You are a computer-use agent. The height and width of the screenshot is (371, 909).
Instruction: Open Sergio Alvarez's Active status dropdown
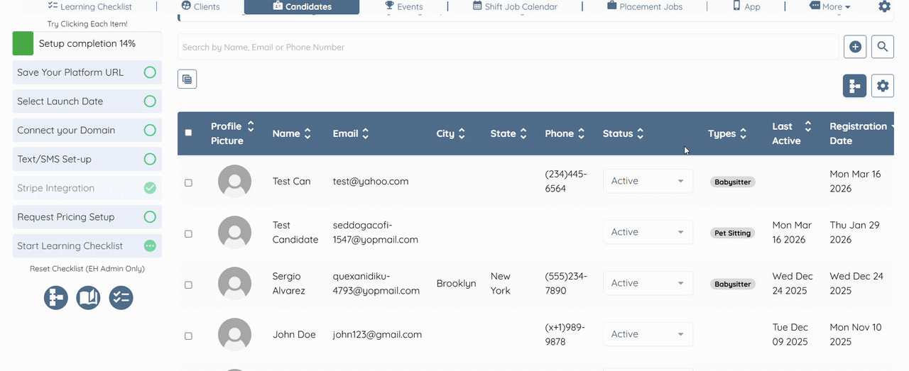click(648, 283)
